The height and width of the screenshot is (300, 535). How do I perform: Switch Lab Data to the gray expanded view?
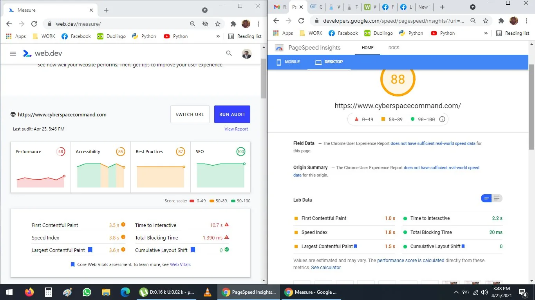click(x=497, y=198)
